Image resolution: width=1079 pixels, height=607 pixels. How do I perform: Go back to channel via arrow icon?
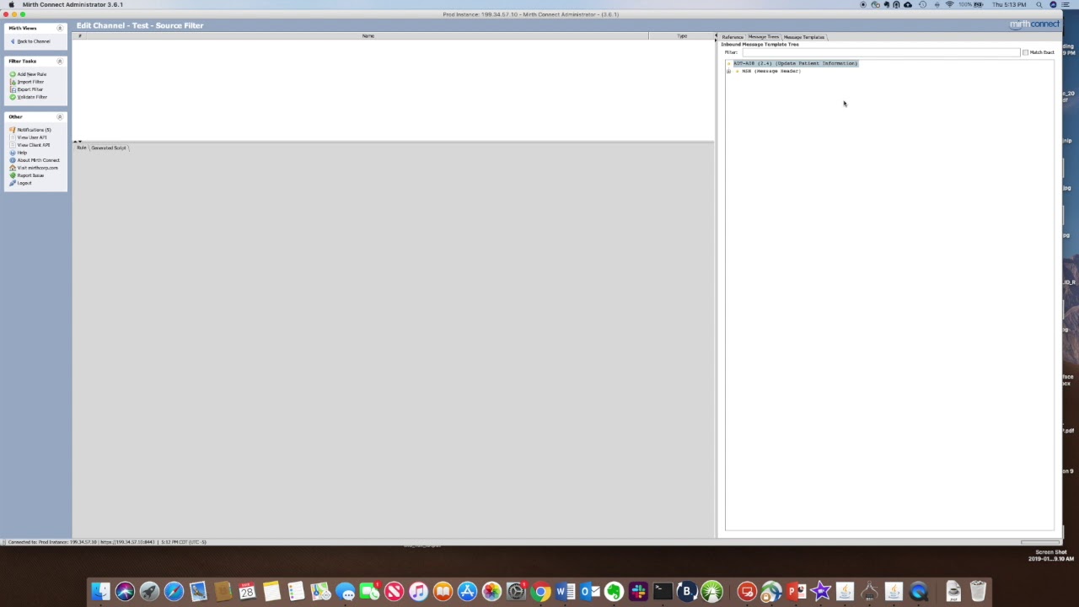[13, 41]
